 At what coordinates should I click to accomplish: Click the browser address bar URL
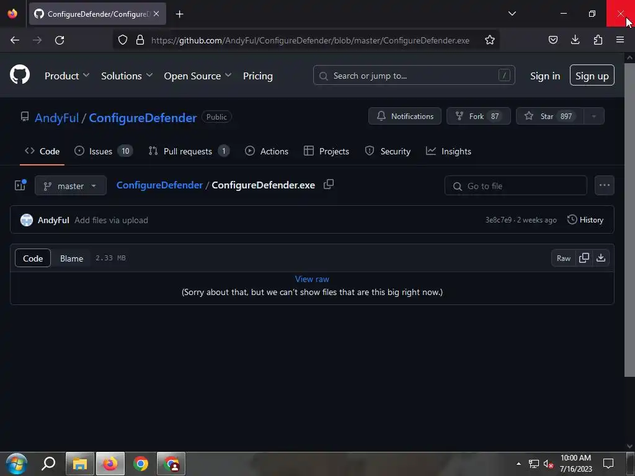(310, 40)
